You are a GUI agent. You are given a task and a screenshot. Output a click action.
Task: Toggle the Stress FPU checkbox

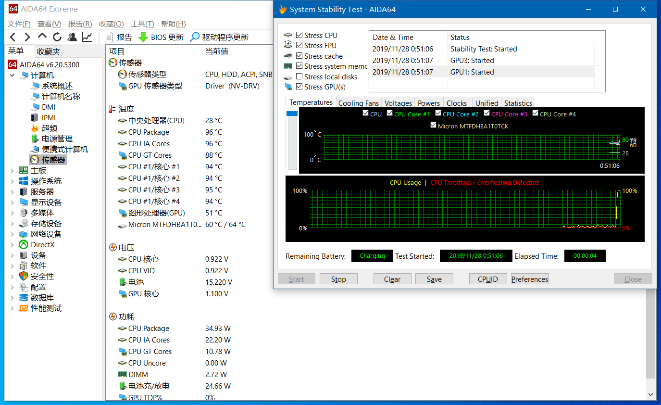[299, 45]
